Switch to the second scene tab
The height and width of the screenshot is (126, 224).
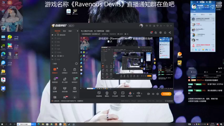pyautogui.click(x=64, y=31)
